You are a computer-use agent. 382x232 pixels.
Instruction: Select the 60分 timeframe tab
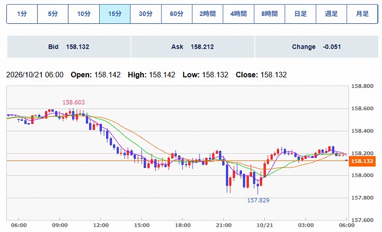tap(177, 14)
